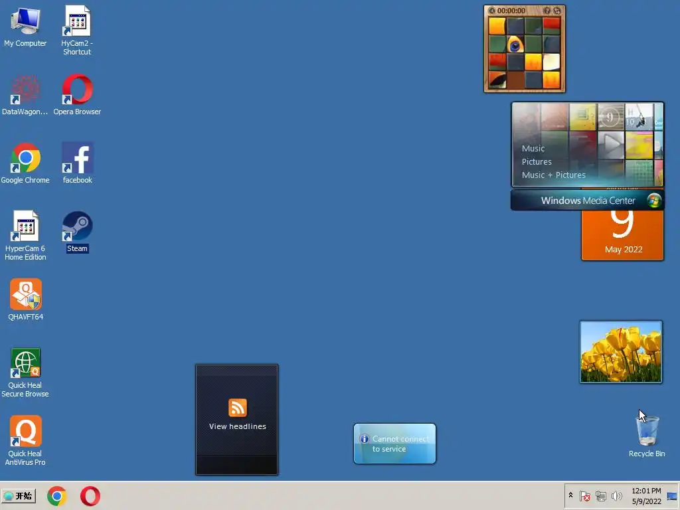Click the tulips picture in slideshow gadget
Image resolution: width=680 pixels, height=510 pixels.
click(x=621, y=352)
